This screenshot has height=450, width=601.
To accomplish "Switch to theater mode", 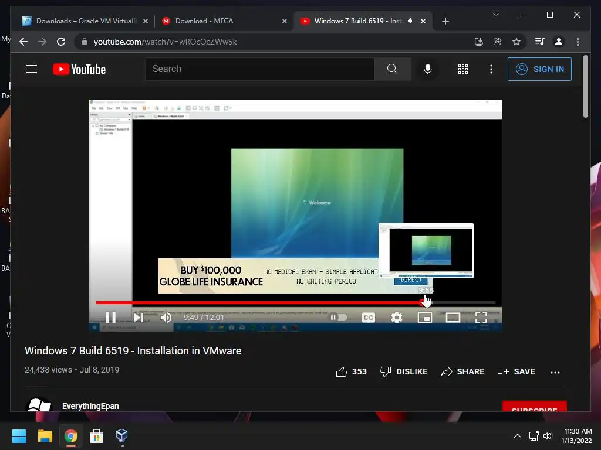I will pyautogui.click(x=453, y=317).
